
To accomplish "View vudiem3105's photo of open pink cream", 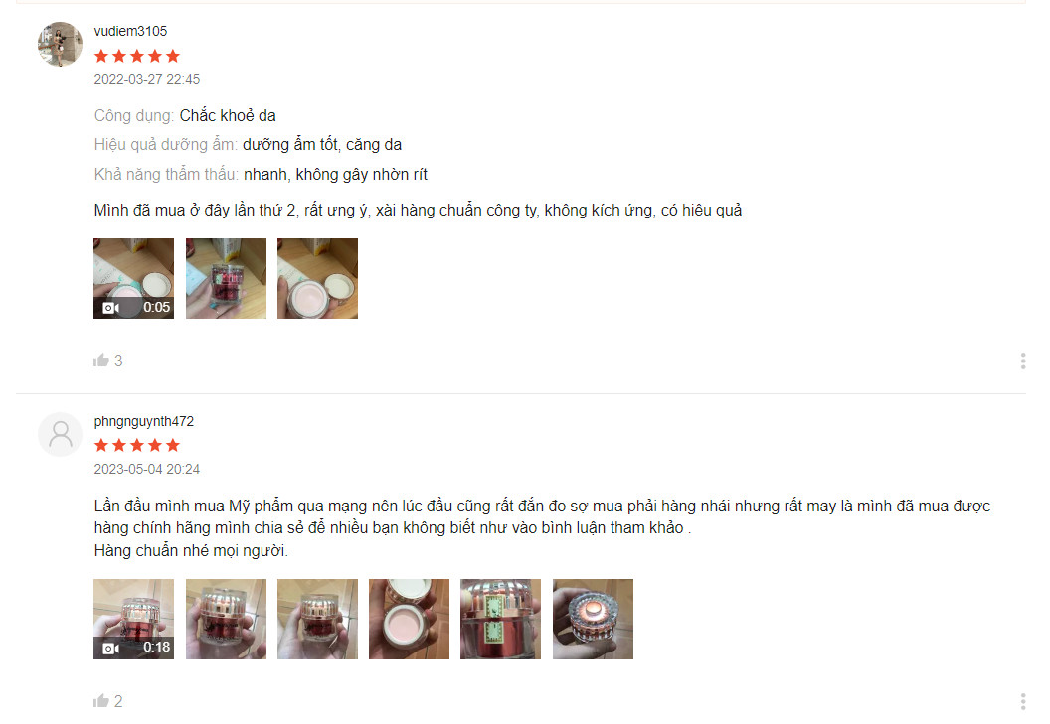I will 318,278.
